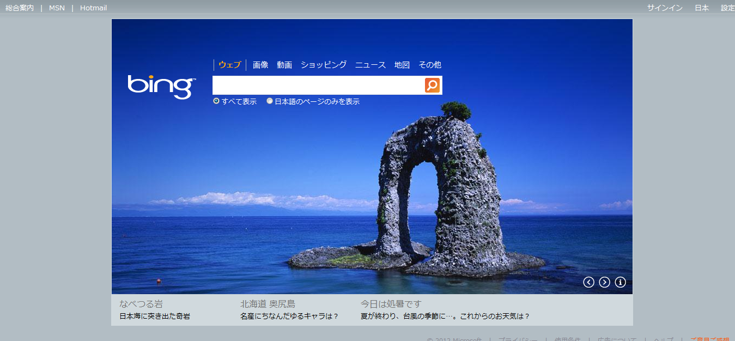Image resolution: width=735 pixels, height=341 pixels.
Task: Open the 日本 region selector
Action: [702, 8]
